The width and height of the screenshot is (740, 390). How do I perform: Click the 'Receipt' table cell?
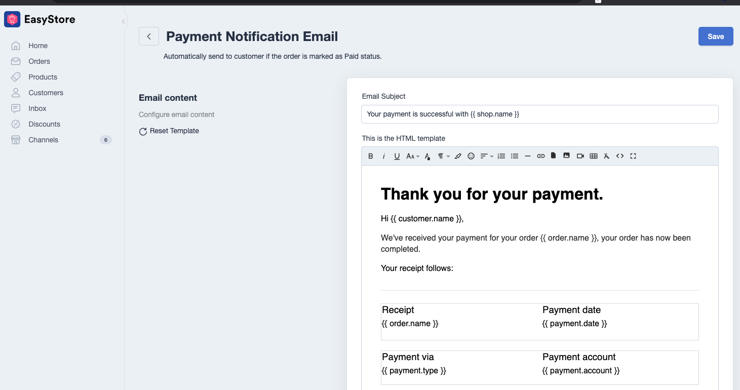point(398,310)
